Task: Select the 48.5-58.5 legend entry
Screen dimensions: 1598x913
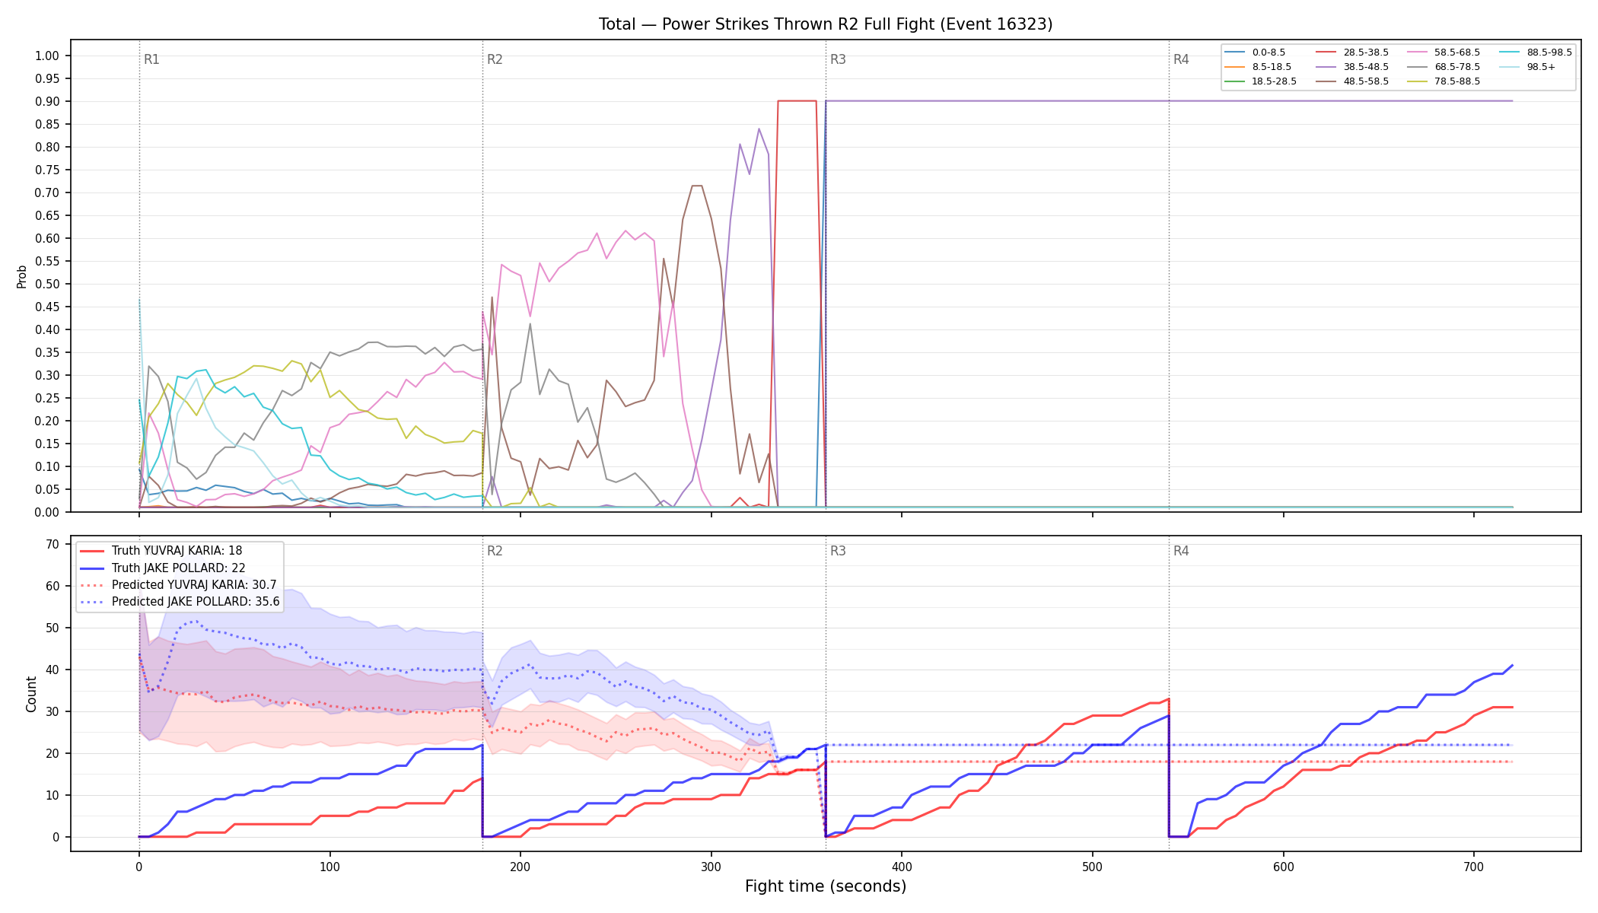Action: (x=1352, y=81)
